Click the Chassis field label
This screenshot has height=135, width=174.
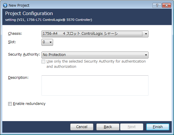(15, 34)
